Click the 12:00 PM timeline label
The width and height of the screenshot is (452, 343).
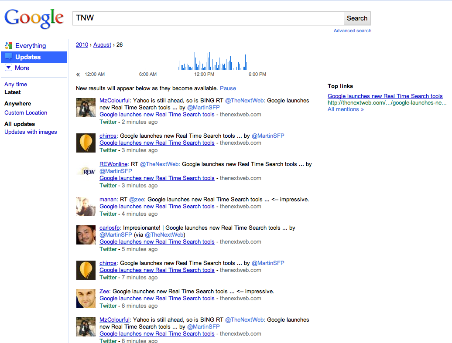(x=204, y=74)
